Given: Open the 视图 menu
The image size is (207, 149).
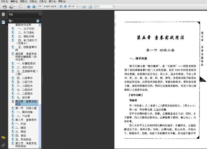Looking at the screenshot, I should point(23,1).
